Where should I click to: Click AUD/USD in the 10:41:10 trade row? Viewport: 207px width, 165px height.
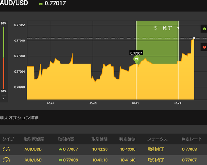[x=33, y=160]
